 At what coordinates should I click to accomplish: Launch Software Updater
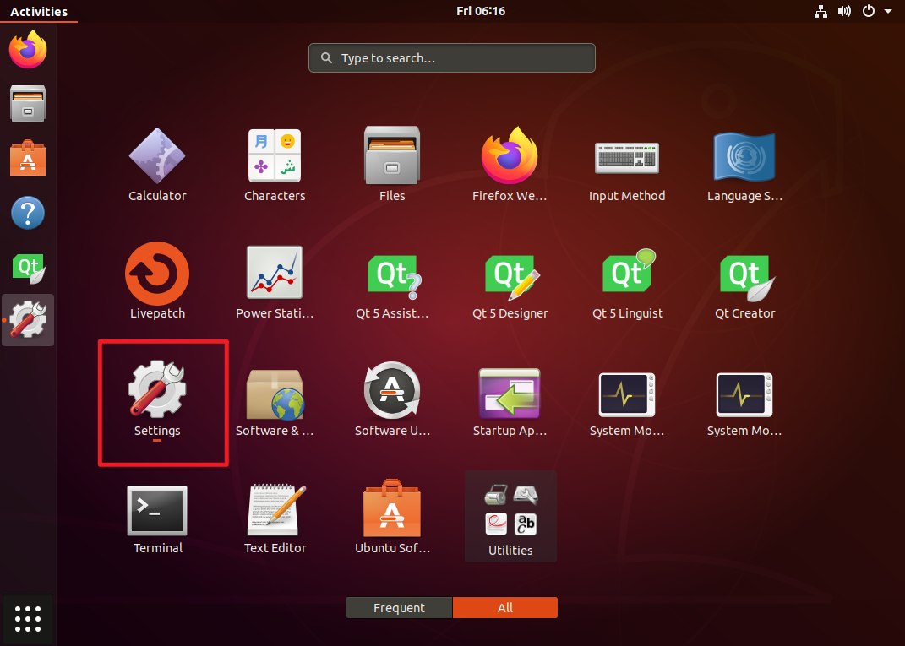click(392, 399)
